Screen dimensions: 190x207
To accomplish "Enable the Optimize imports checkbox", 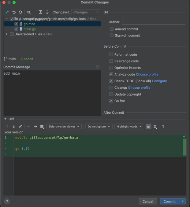I will (x=111, y=68).
